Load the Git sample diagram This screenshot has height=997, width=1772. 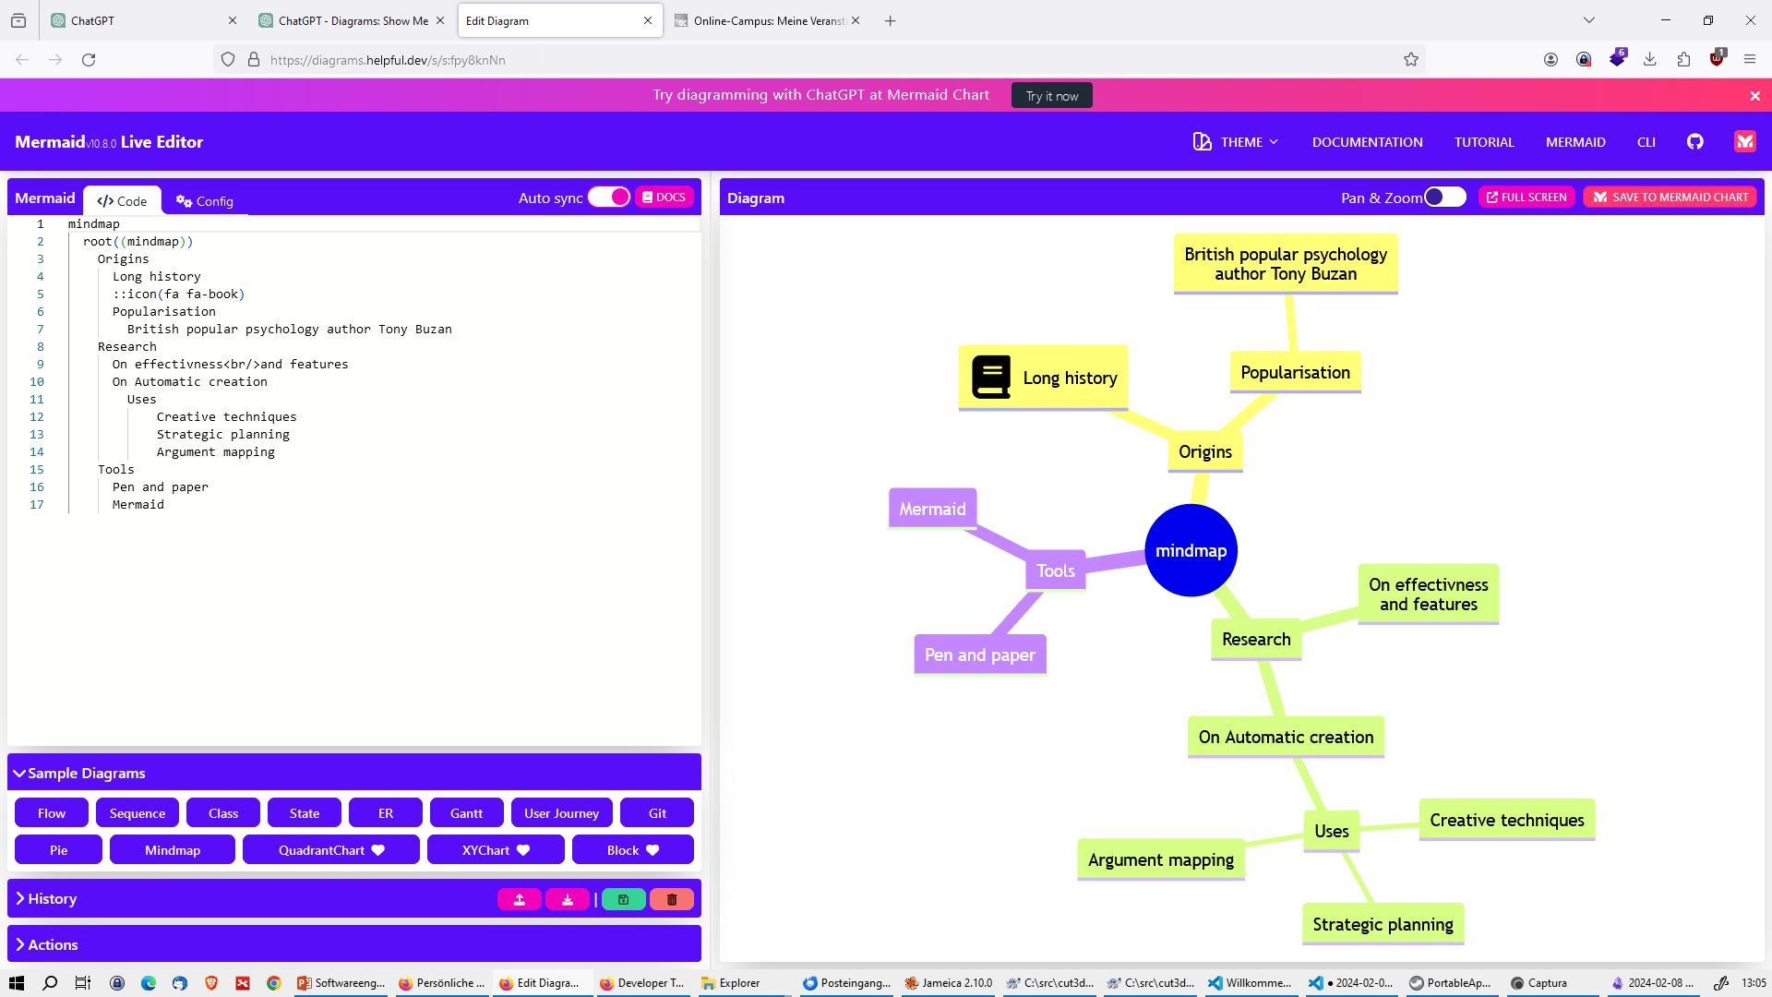657,813
